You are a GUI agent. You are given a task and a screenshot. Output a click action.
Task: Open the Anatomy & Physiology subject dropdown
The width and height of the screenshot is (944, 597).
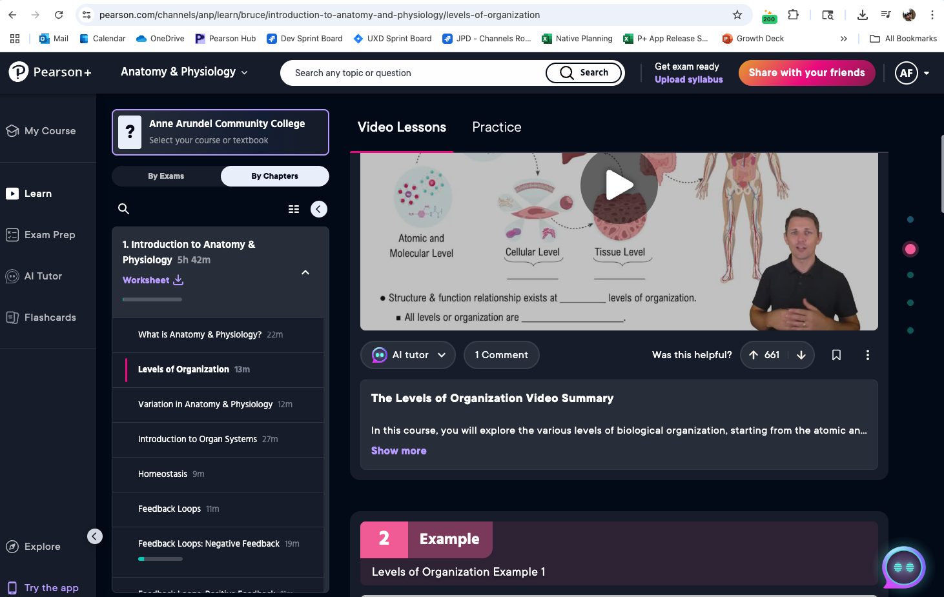click(183, 72)
